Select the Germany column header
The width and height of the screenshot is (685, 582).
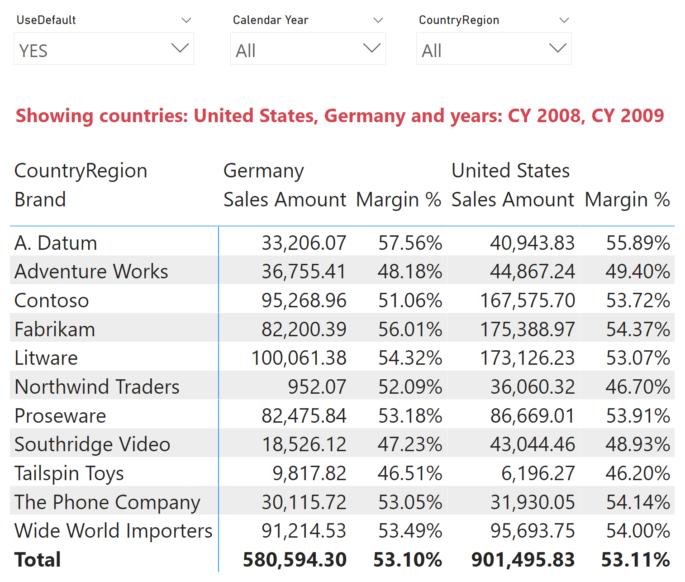(x=264, y=171)
